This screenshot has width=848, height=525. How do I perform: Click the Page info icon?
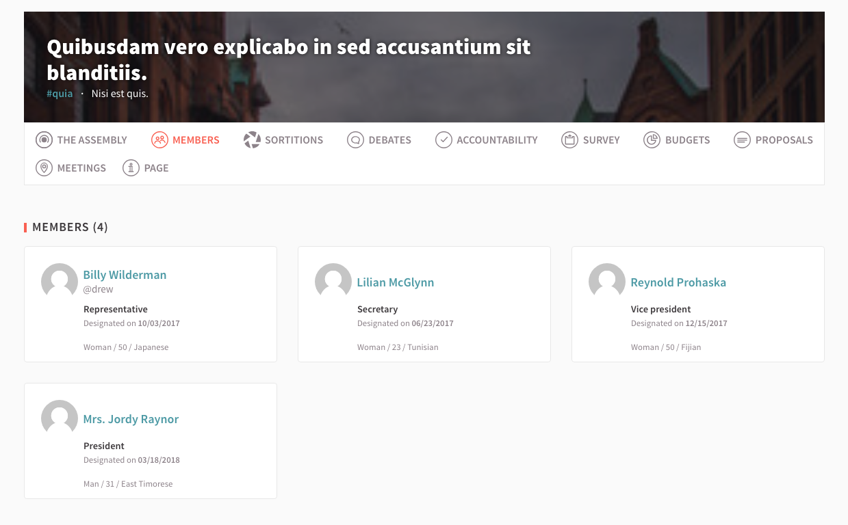131,168
